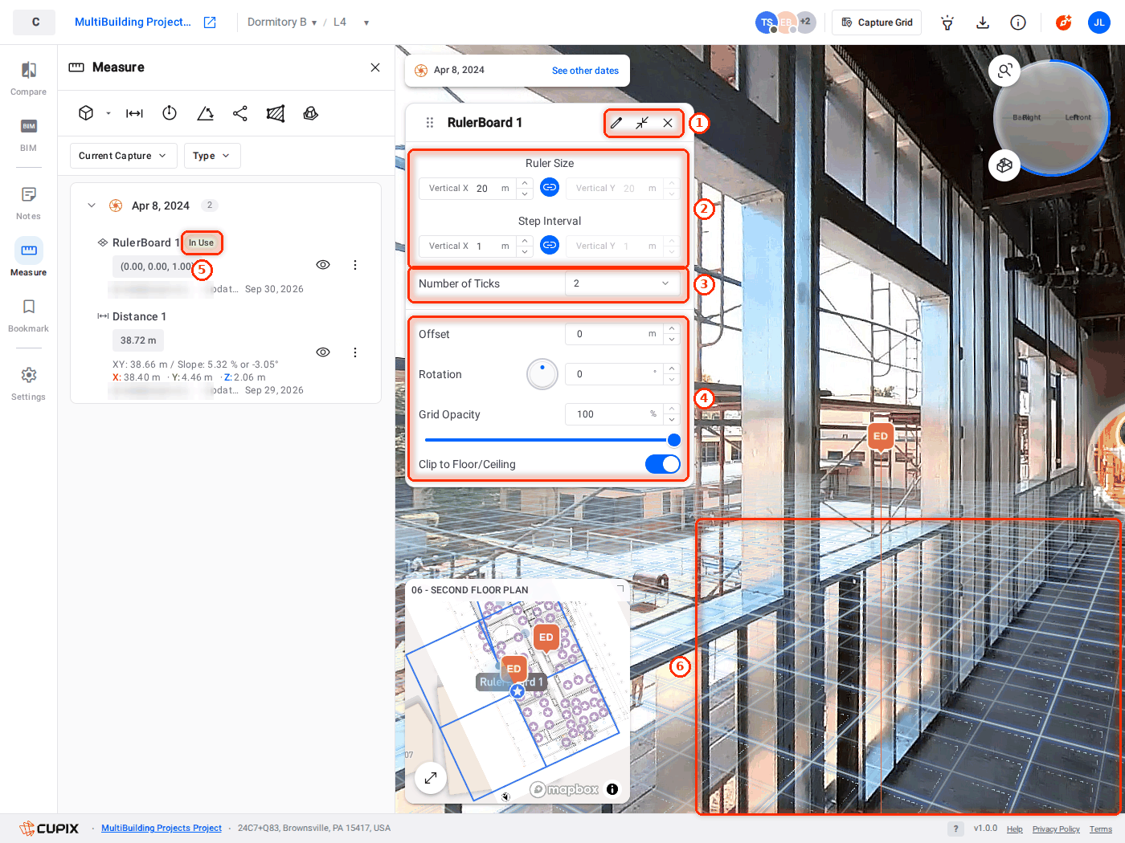
Task: Open the Compare sidebar tab
Action: 28,78
